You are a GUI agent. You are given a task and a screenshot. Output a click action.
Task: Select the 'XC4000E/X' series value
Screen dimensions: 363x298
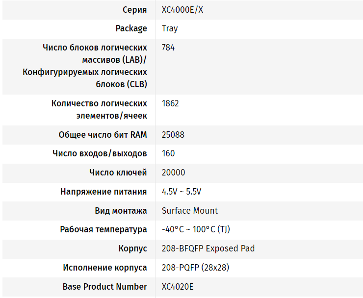tap(182, 10)
